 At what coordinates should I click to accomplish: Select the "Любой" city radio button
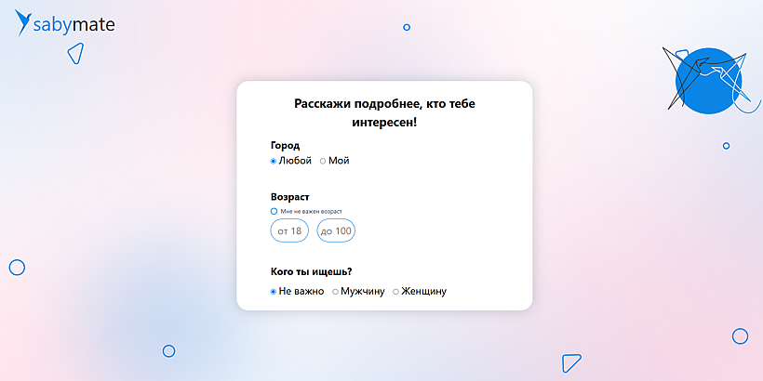pyautogui.click(x=274, y=162)
